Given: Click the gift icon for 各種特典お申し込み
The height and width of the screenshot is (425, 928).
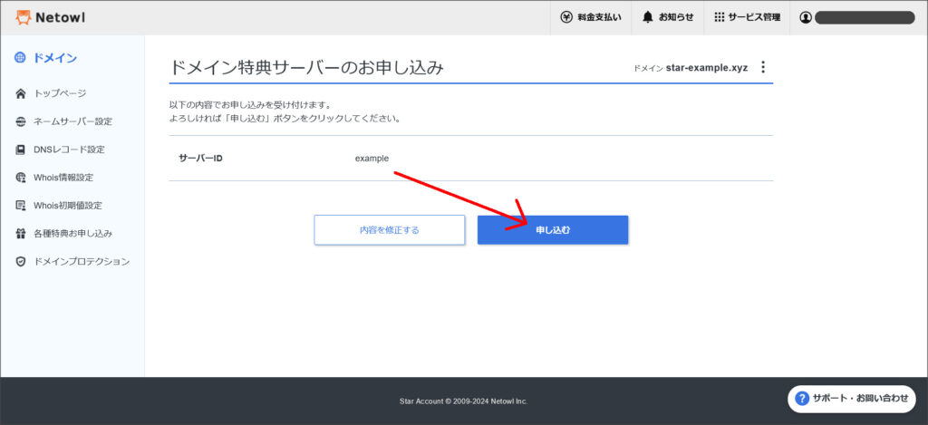Looking at the screenshot, I should click(21, 233).
